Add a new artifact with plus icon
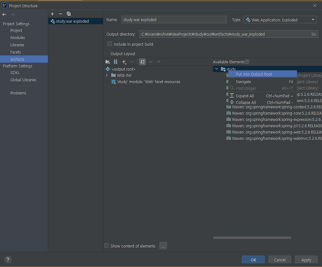 (52, 14)
